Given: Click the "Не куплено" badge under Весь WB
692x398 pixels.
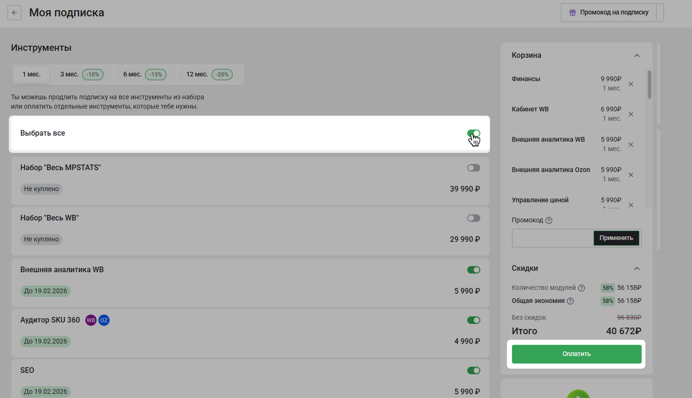Looking at the screenshot, I should click(x=42, y=239).
